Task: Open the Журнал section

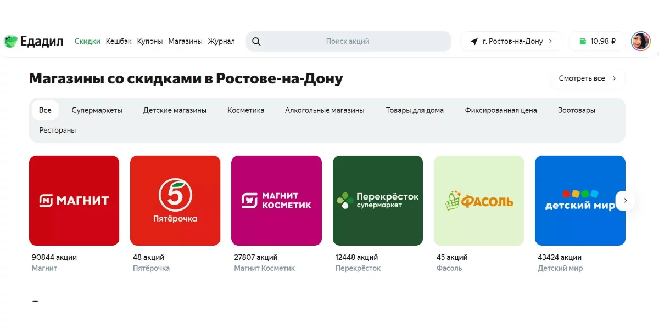Action: tap(221, 41)
